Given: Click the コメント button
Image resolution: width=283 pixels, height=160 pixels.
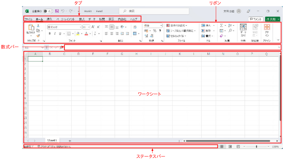Looking at the screenshot, I should click(x=256, y=19).
